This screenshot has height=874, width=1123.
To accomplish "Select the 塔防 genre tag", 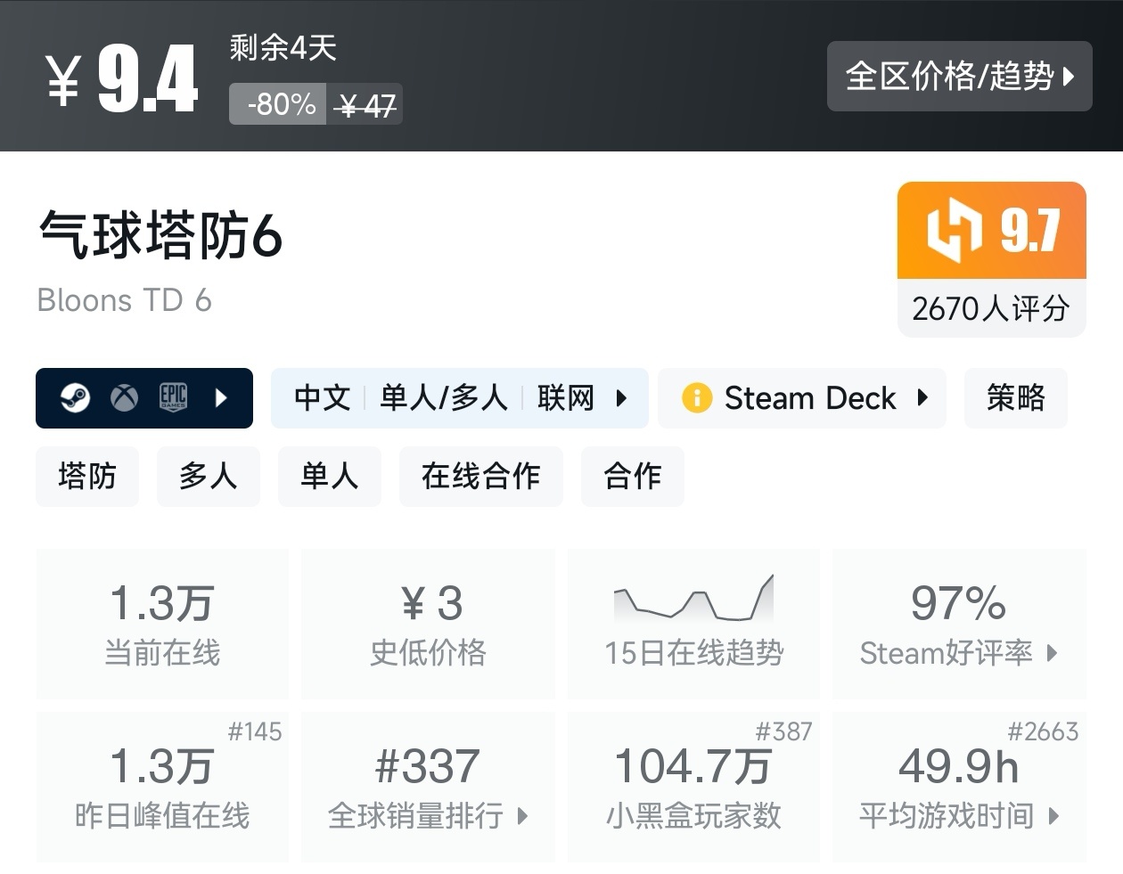I will [86, 477].
